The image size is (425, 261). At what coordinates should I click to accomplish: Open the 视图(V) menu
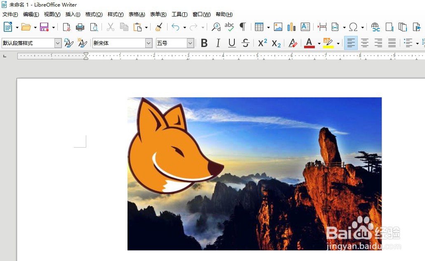pos(52,14)
